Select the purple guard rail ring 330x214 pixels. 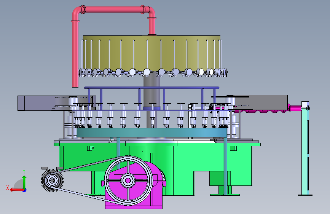[151, 88]
